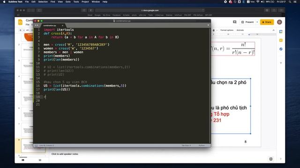Click Format options in Slides toolbar
This screenshot has width=300, height=168.
pos(227,30)
